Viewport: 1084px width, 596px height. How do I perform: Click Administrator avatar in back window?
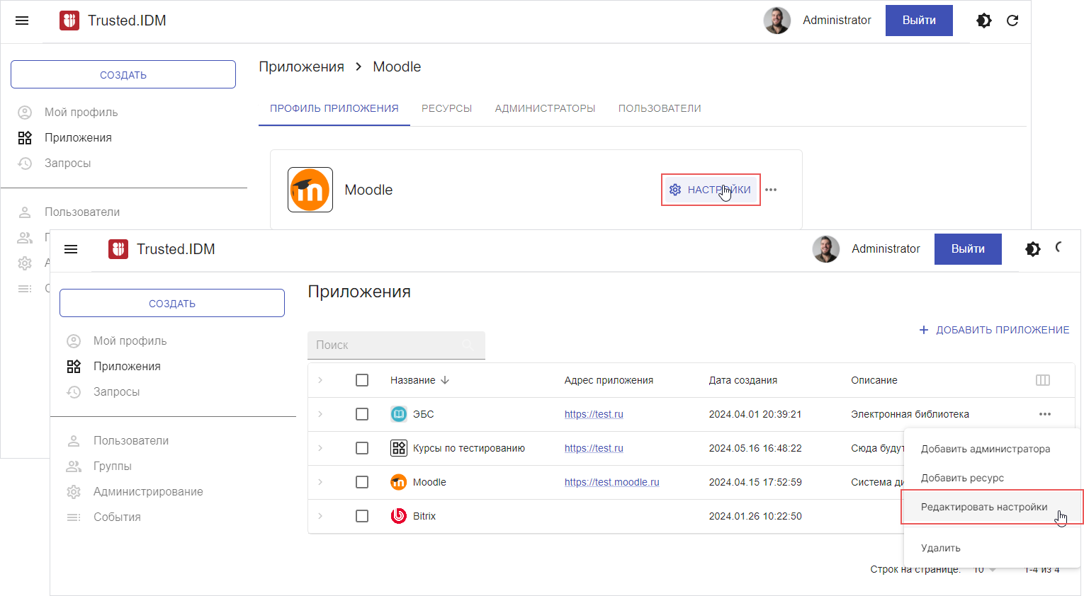click(x=777, y=21)
